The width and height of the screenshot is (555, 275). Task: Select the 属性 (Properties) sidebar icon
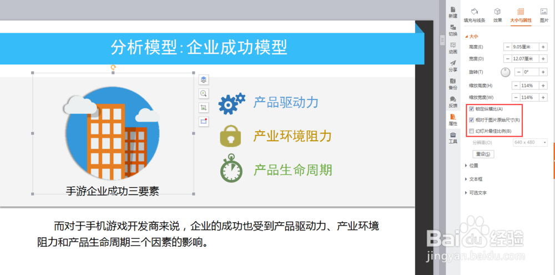(x=453, y=120)
